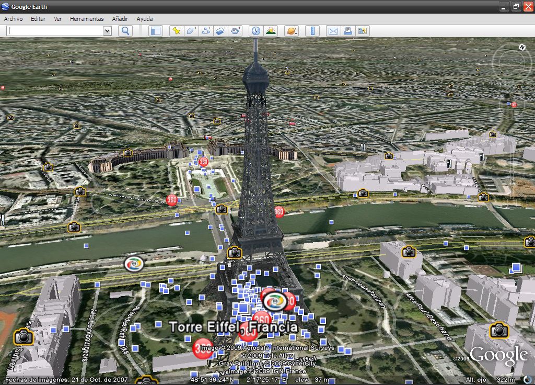Viewport: 535px width, 385px height.
Task: Click streaming status indicator in bottom-right corner
Action: tap(528, 379)
